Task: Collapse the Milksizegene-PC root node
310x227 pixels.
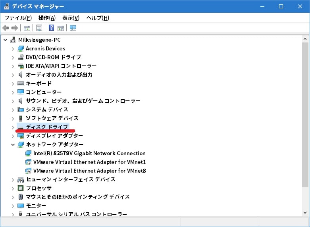Action: [x=5, y=40]
